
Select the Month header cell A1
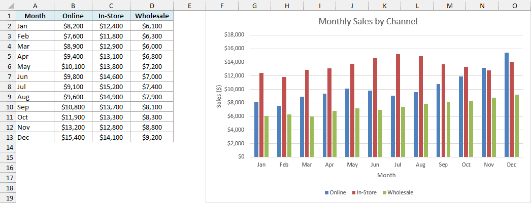[x=35, y=16]
